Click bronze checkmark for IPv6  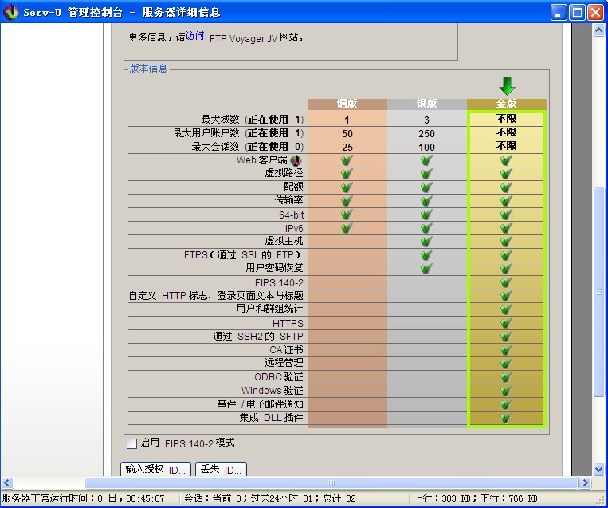pyautogui.click(x=347, y=228)
